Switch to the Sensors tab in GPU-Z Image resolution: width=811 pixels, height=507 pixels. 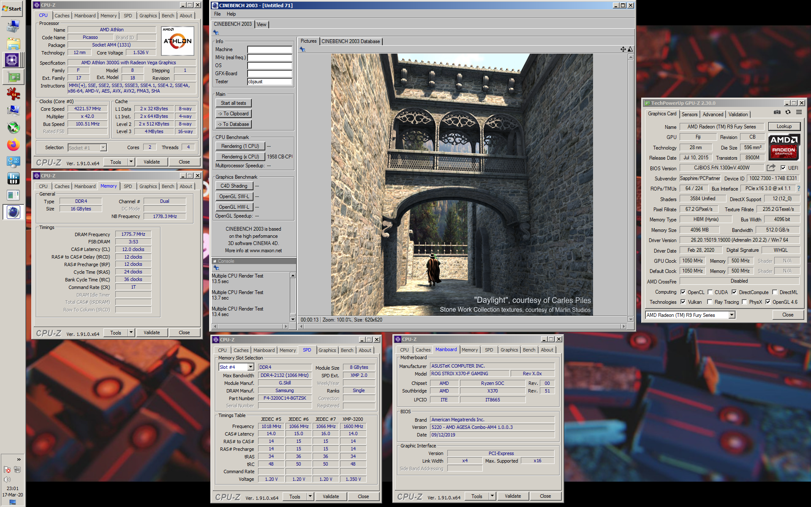point(689,114)
